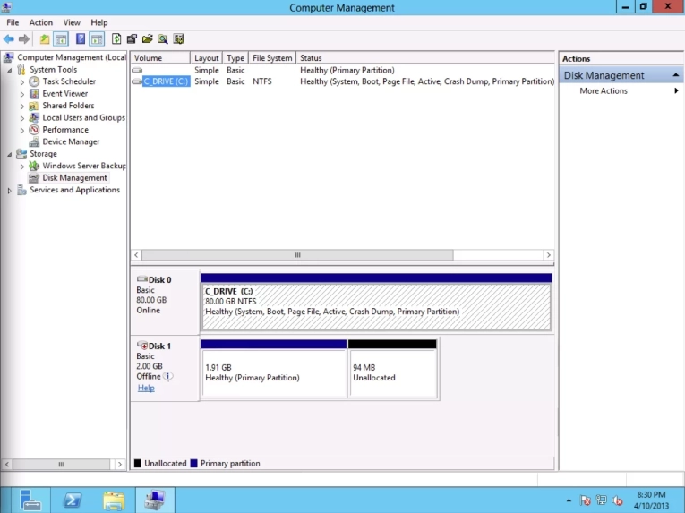Click the Help link under Disk 1
This screenshot has width=685, height=513.
(146, 388)
